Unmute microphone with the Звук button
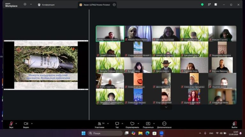This screenshot has width=245, height=137. click(11, 125)
